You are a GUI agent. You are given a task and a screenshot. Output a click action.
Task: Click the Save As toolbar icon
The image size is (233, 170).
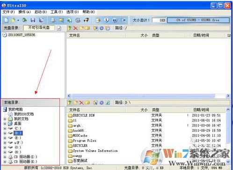tap(41, 20)
